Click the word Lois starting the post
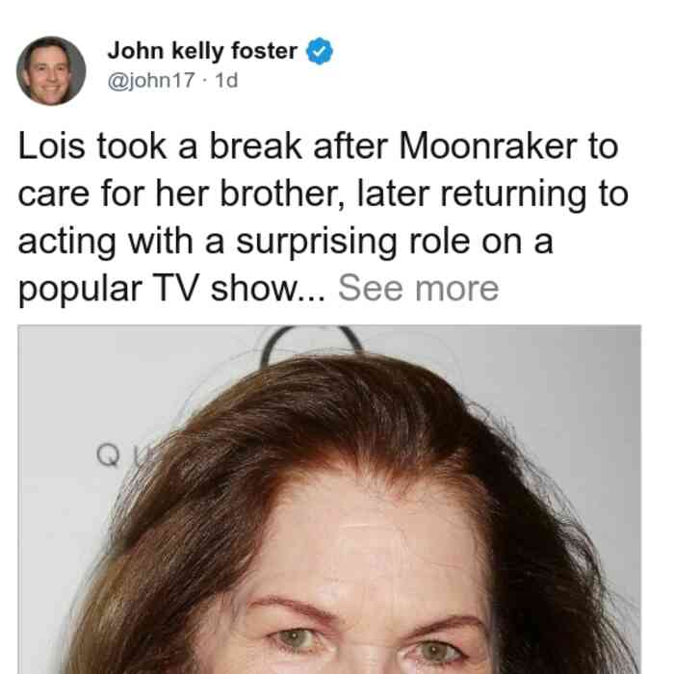This screenshot has width=674, height=674. point(52,146)
